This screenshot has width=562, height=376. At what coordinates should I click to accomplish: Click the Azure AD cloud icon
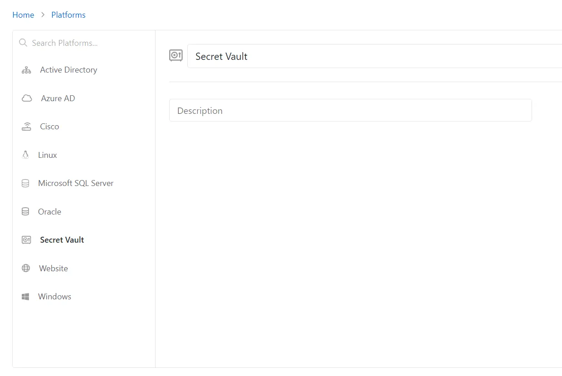(27, 98)
